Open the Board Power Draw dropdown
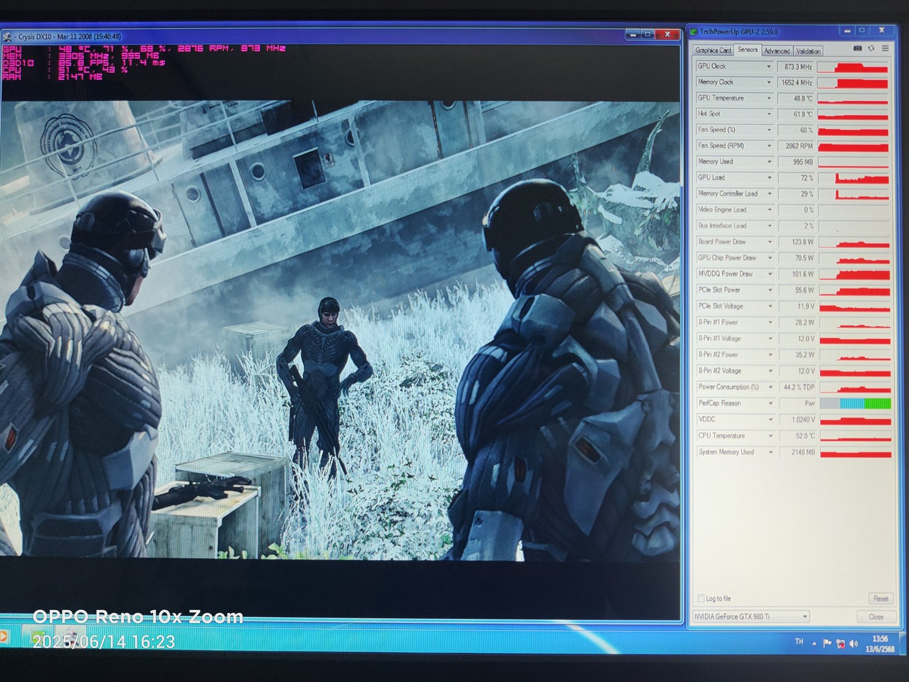909x682 pixels. [x=770, y=242]
